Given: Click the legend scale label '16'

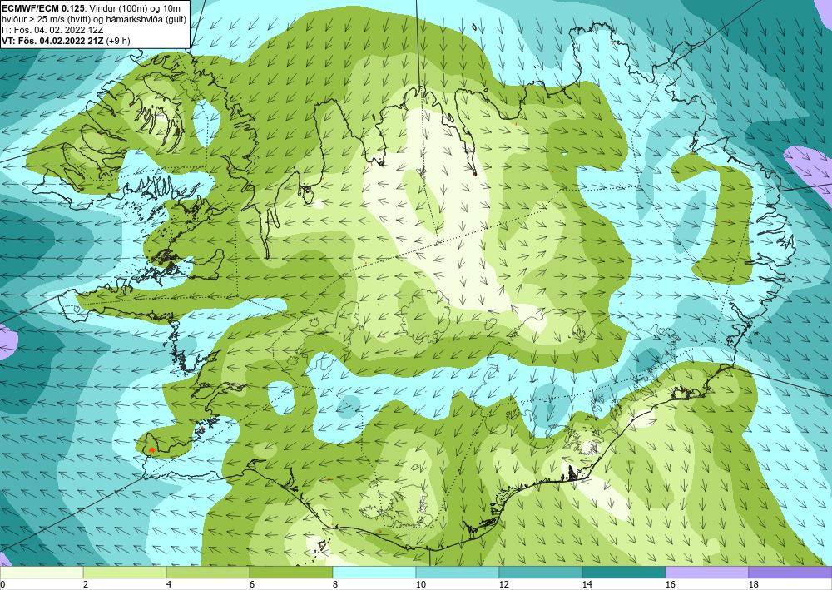Looking at the screenshot, I should (671, 584).
